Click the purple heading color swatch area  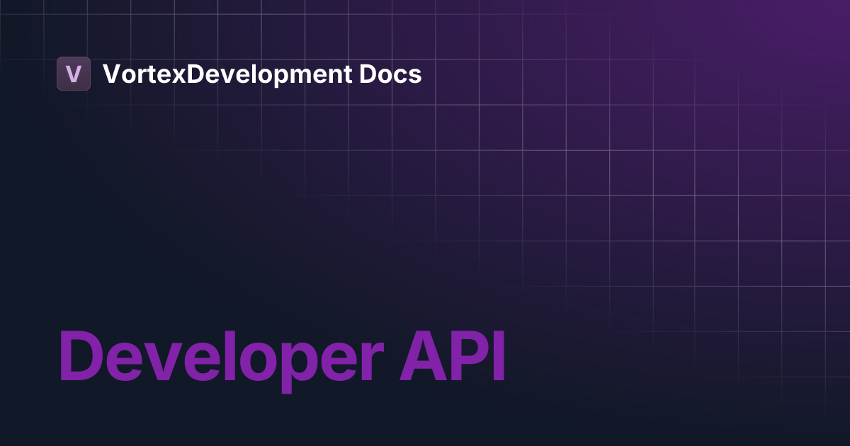283,358
